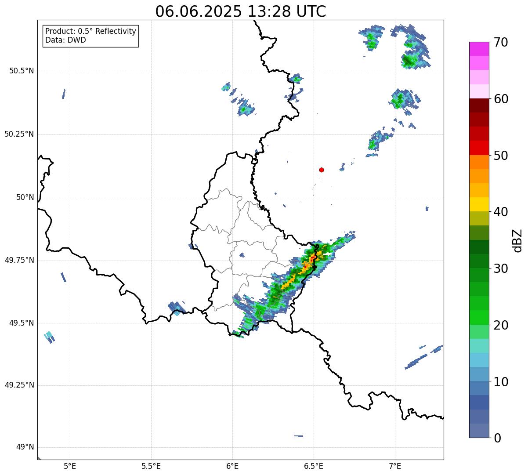Select the "Data: DWD" label text
The height and width of the screenshot is (475, 528).
point(66,40)
